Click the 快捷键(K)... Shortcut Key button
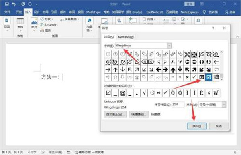The width and height of the screenshot is (241, 155). pyautogui.click(x=139, y=114)
